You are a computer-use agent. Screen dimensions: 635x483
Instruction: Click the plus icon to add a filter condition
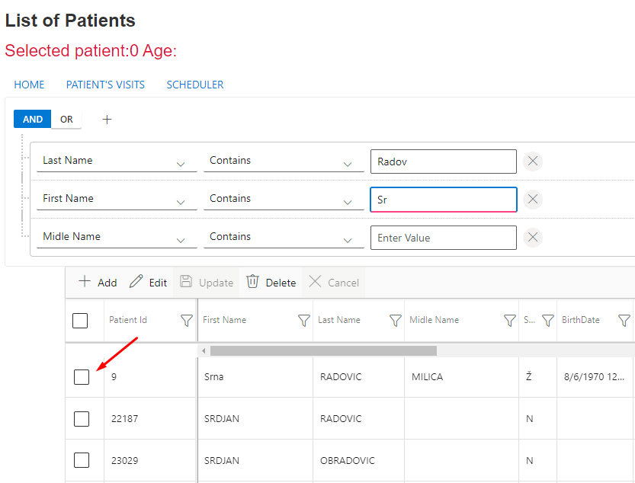[x=107, y=120]
